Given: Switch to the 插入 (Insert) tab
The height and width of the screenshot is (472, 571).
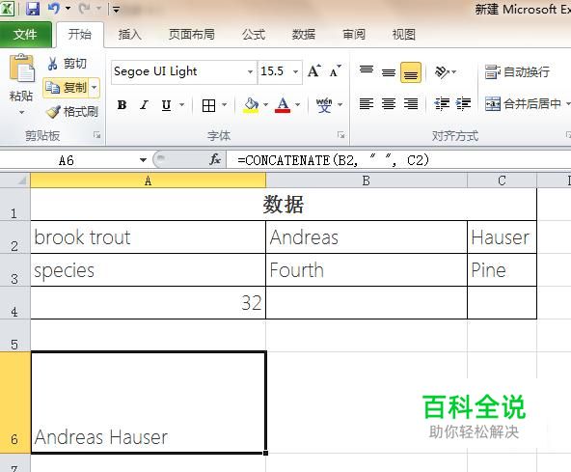Looking at the screenshot, I should [x=129, y=35].
